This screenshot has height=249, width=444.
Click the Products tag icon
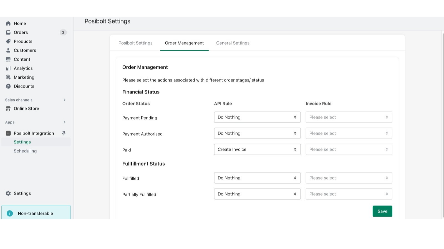(x=8, y=41)
